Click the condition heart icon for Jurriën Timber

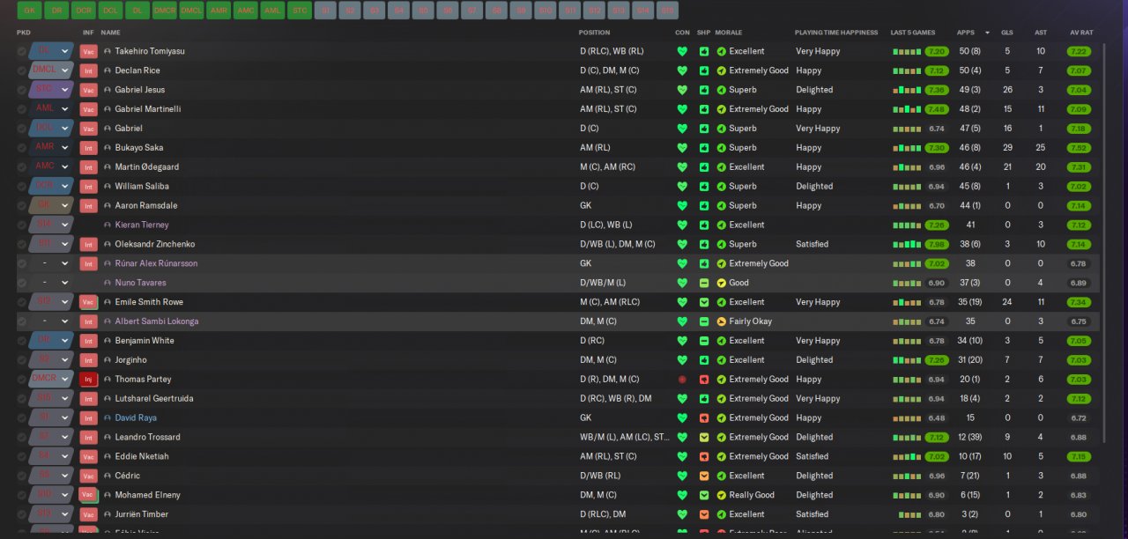tap(682, 514)
